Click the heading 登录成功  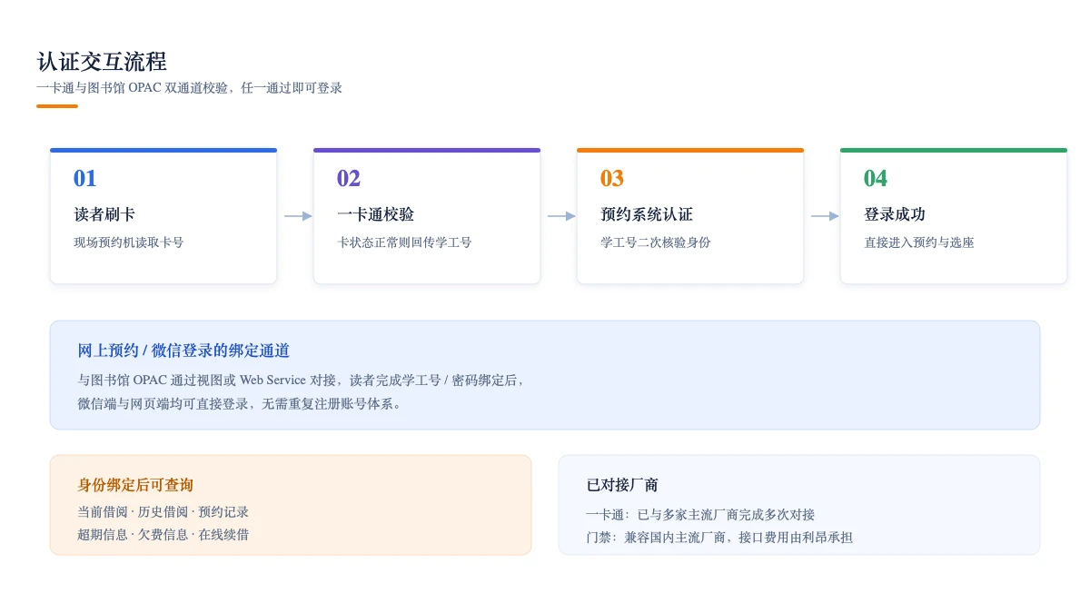pyautogui.click(x=895, y=214)
